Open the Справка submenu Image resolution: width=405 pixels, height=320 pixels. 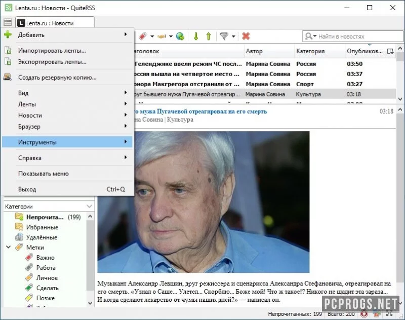tap(67, 158)
